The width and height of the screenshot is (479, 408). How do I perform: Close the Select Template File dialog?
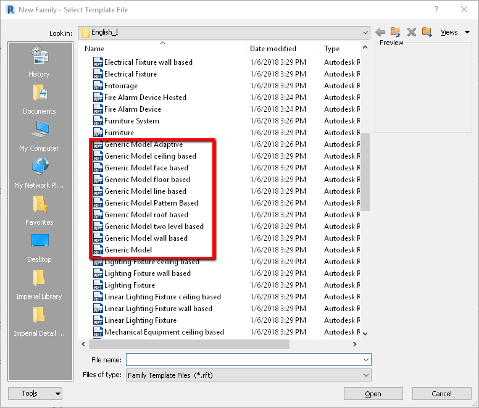click(464, 9)
